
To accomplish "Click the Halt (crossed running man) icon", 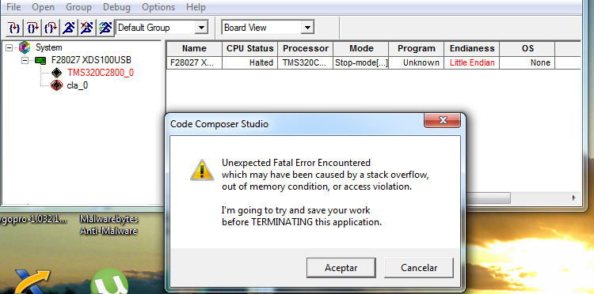I will 87,28.
